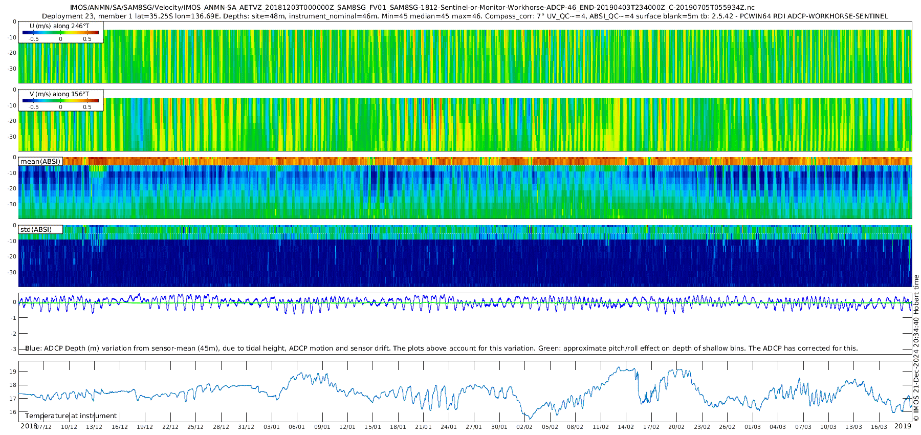
Task: Click the 19 tick on temperature axis
Action: click(x=13, y=372)
